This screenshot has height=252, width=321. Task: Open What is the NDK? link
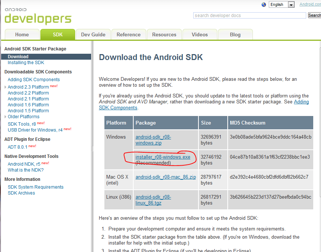click(26, 170)
